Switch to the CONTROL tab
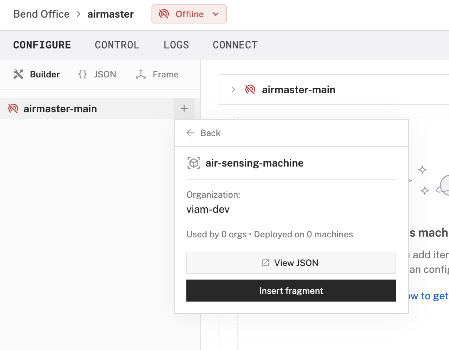The width and height of the screenshot is (449, 350). (x=117, y=45)
